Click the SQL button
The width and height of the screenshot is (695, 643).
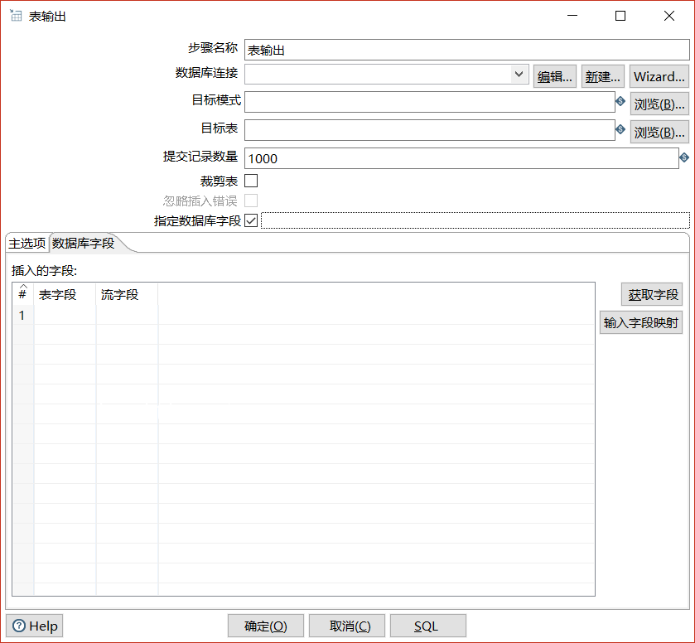pyautogui.click(x=427, y=626)
